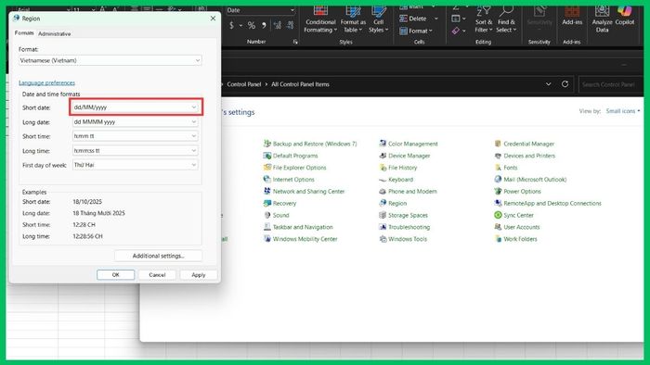Close the Region dialog
Image resolution: width=650 pixels, height=365 pixels.
(x=213, y=19)
